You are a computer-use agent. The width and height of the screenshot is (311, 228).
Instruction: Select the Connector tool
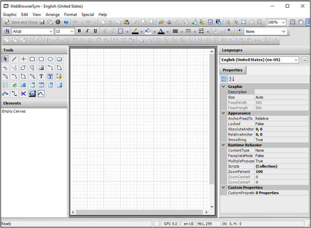(14, 94)
